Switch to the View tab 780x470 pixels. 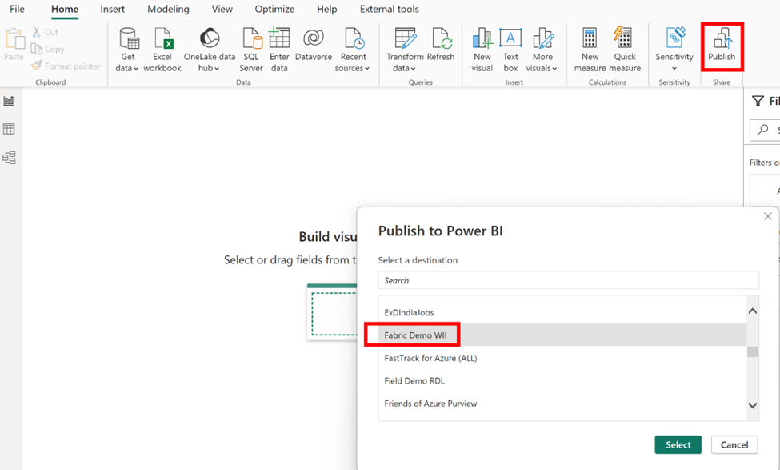222,9
